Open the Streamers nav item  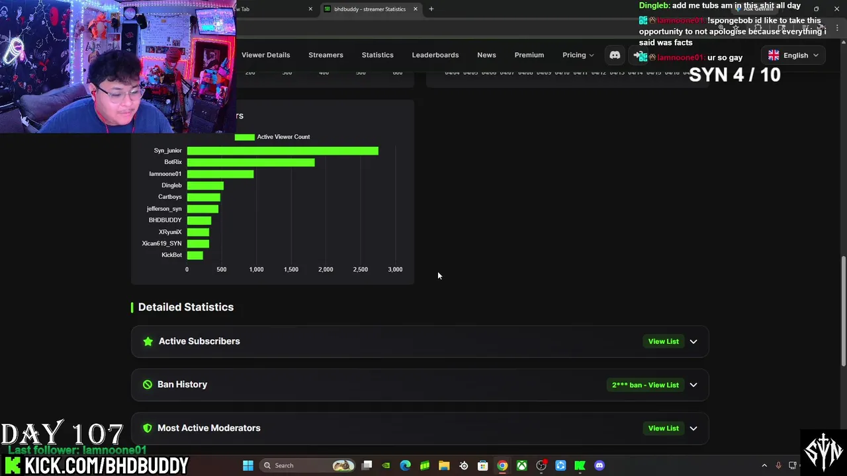pyautogui.click(x=326, y=55)
